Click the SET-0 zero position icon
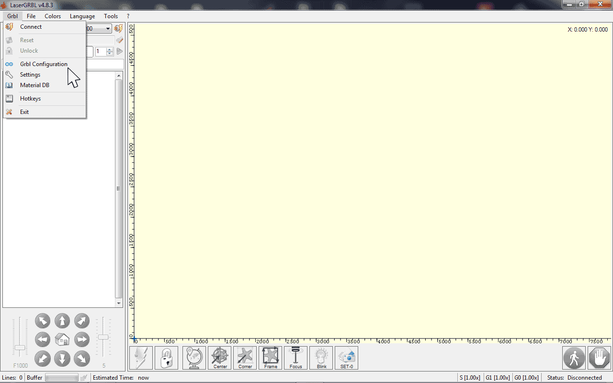 pyautogui.click(x=346, y=358)
